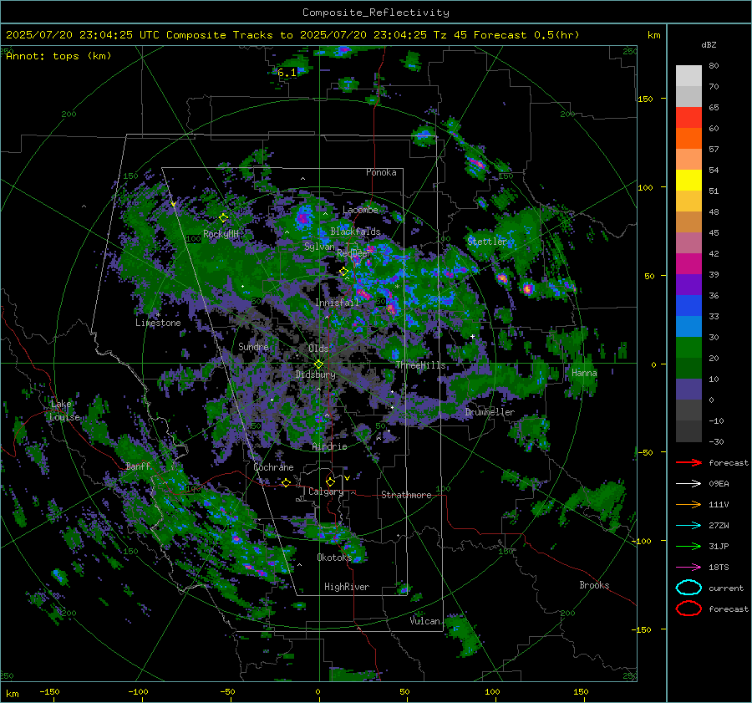The image size is (752, 703).
Task: Click the Banff label
Action: tap(138, 466)
